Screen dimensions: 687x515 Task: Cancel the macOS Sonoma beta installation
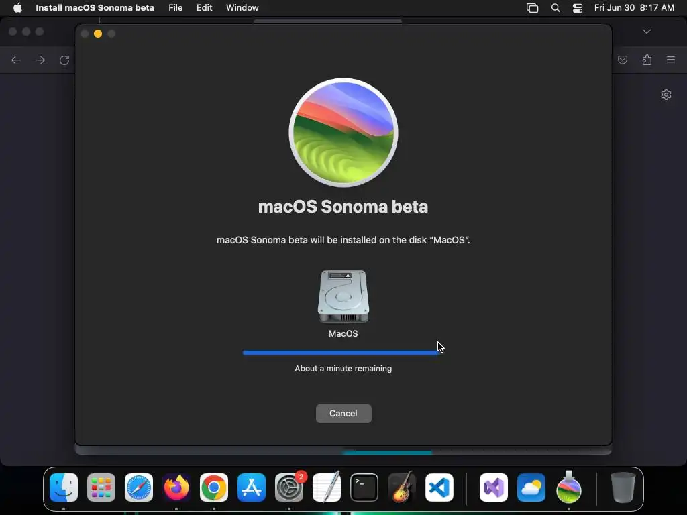coord(343,413)
